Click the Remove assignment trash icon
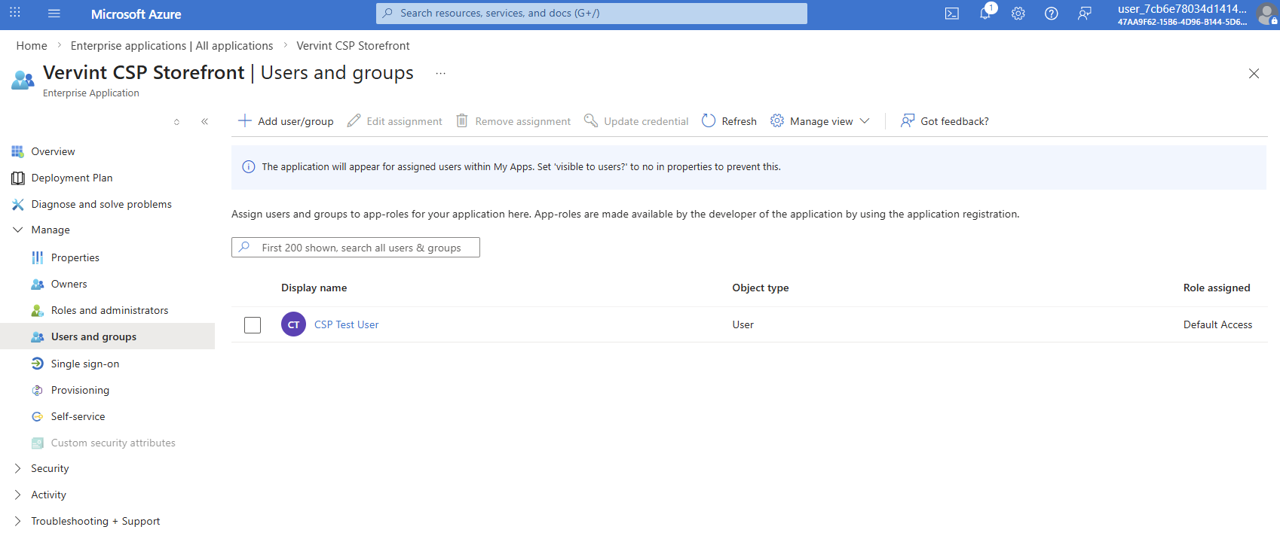1280x548 pixels. [462, 120]
